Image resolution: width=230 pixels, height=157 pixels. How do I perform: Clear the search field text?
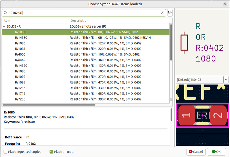(162, 13)
